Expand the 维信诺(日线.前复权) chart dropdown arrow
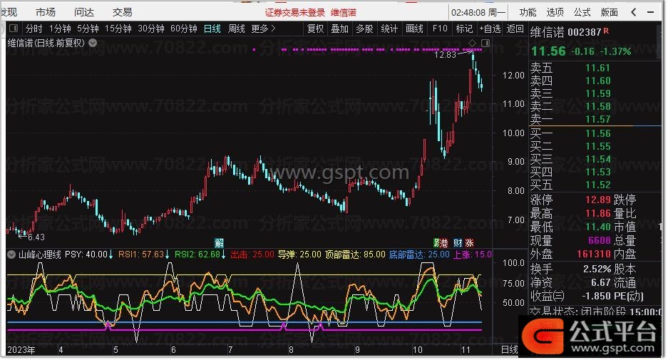Image resolution: width=668 pixels, height=360 pixels. pyautogui.click(x=93, y=43)
